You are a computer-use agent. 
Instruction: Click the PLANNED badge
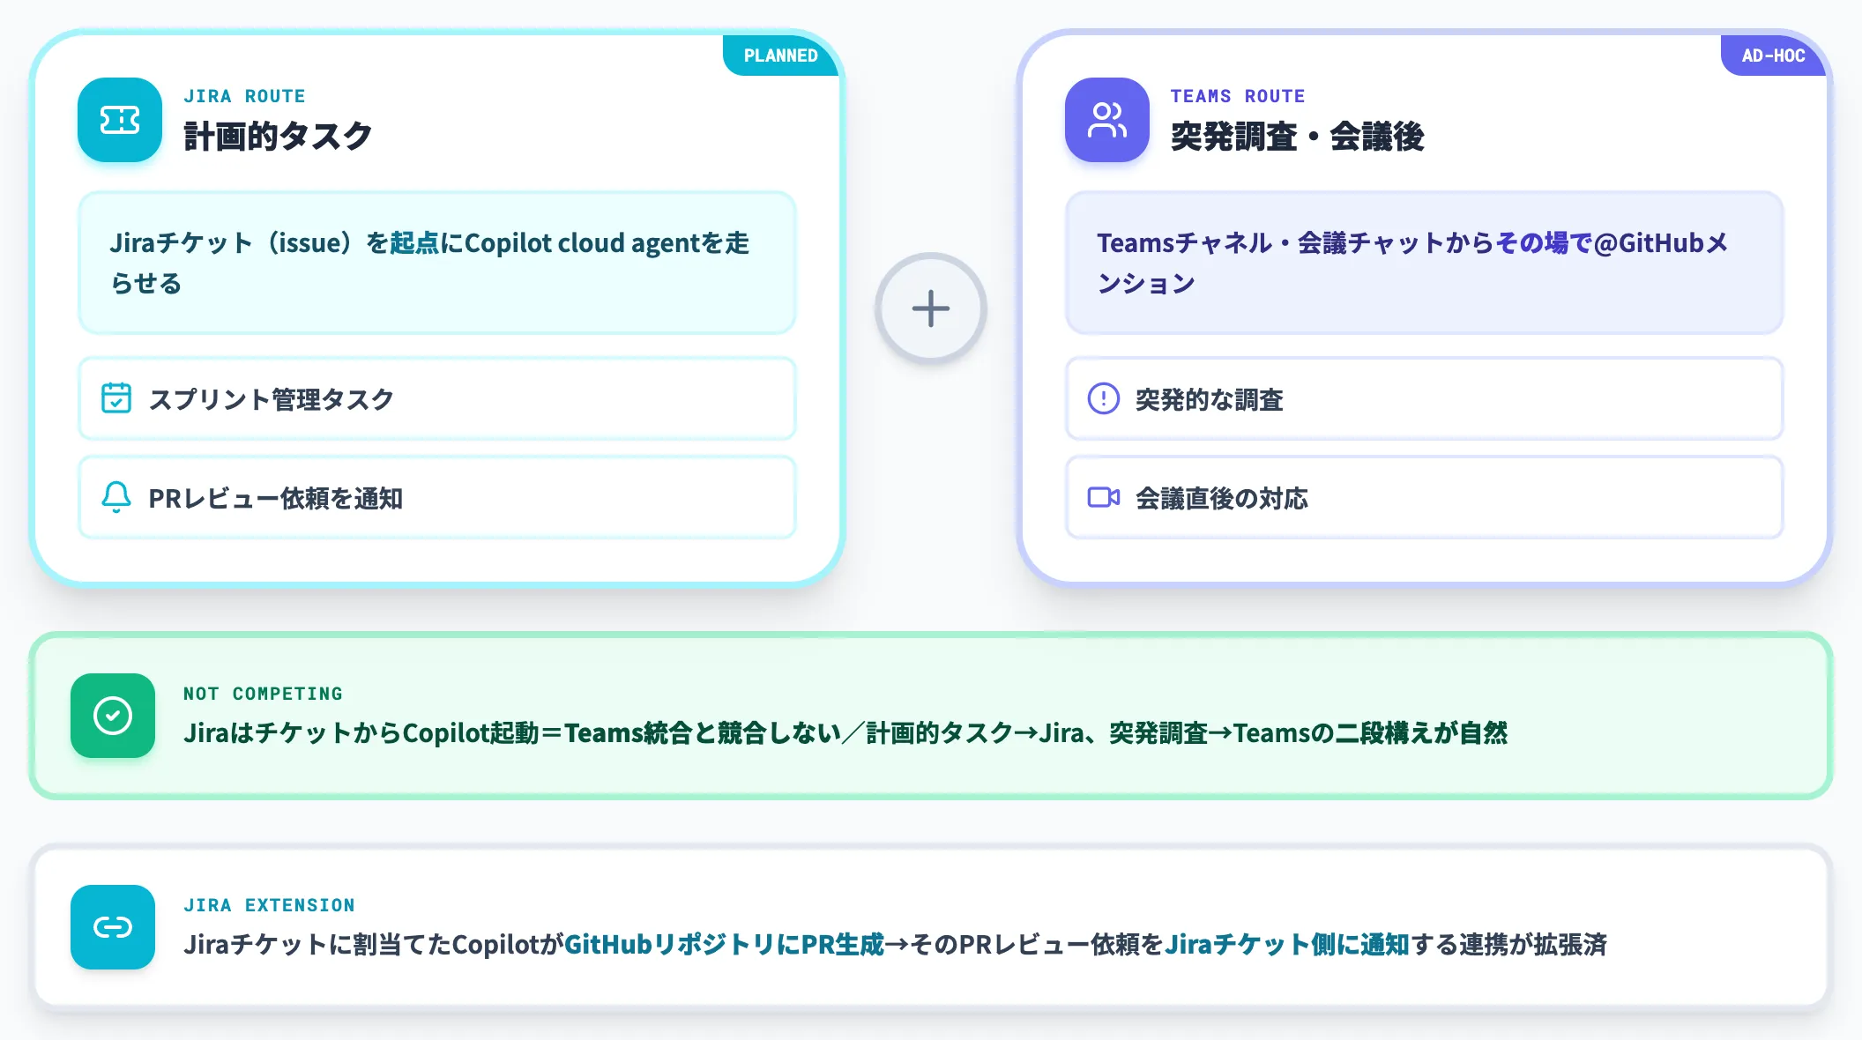(x=780, y=56)
